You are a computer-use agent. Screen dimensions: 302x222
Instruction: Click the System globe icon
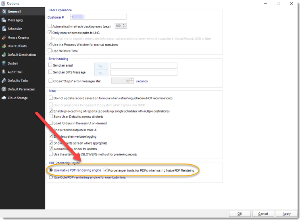[4, 63]
